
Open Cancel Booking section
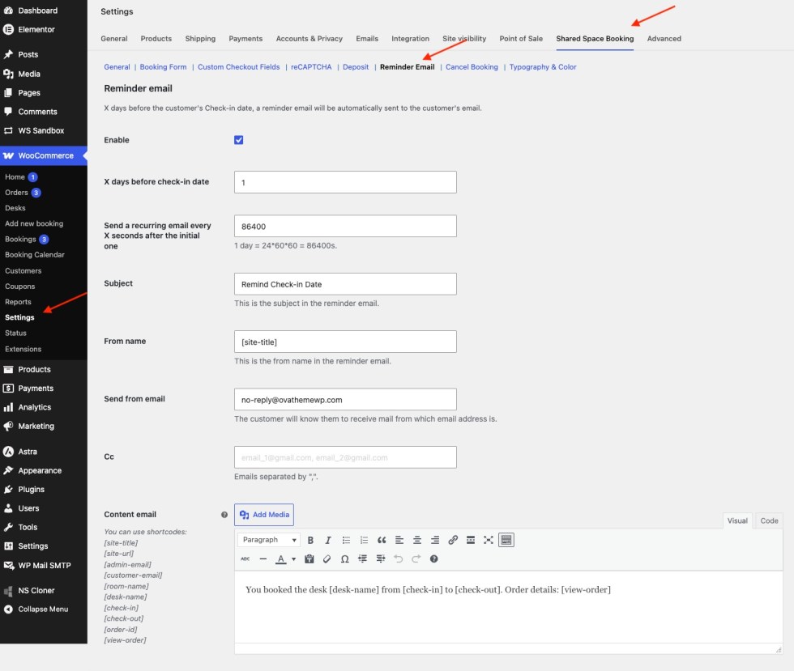472,67
